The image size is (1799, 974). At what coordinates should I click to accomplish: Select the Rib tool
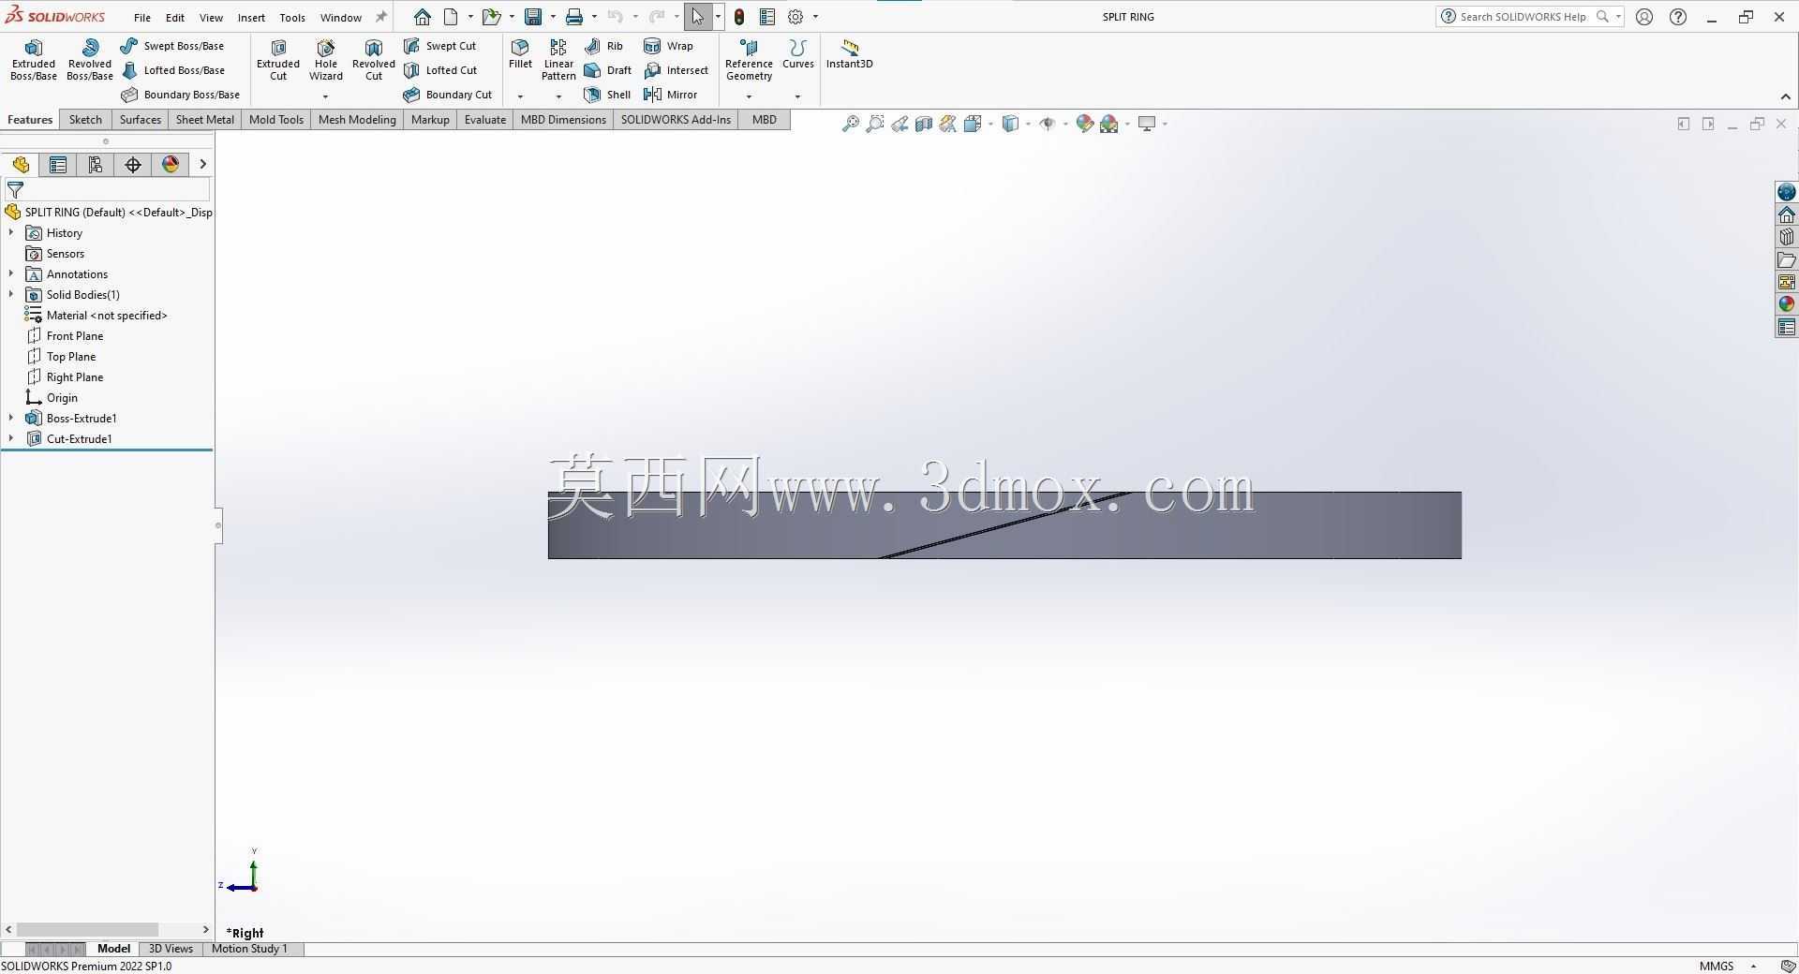[x=603, y=46]
